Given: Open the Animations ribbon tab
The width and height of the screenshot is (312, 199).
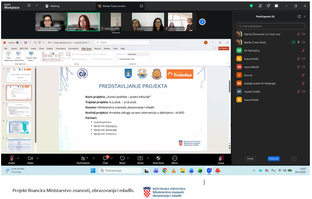Looking at the screenshot, I should [73, 48].
